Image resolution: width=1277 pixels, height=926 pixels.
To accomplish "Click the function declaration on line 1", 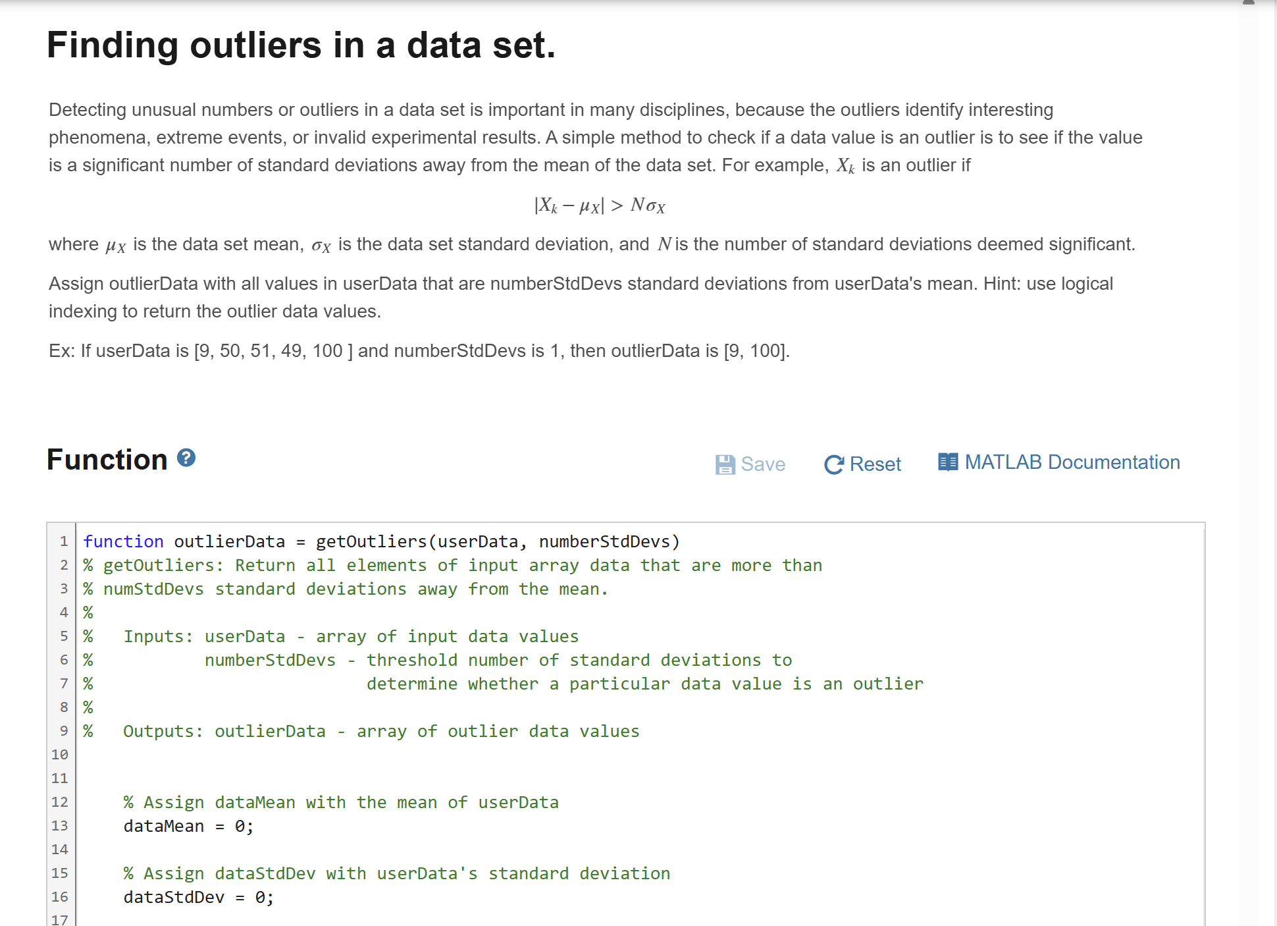I will (x=380, y=541).
